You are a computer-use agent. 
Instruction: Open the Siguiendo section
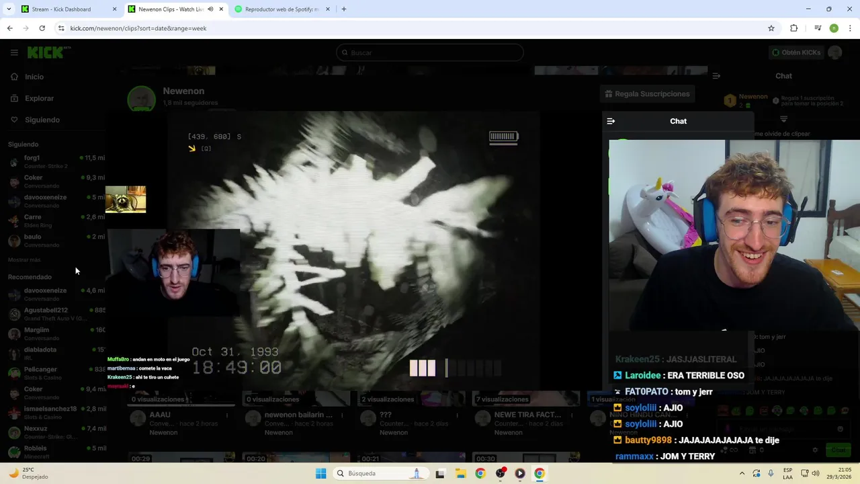click(42, 120)
